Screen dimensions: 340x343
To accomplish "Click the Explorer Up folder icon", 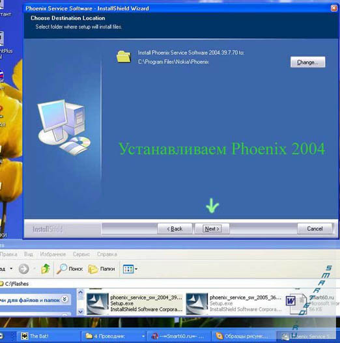I will click(x=46, y=269).
